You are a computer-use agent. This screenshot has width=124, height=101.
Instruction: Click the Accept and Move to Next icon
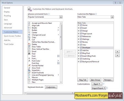[29, 23]
